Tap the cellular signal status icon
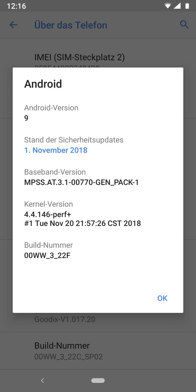 pos(177,6)
